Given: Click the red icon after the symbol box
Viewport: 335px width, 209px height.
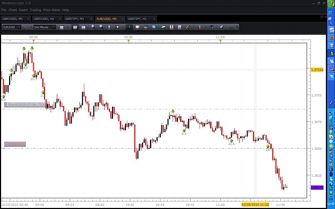Looking at the screenshot, I should click(x=26, y=27).
